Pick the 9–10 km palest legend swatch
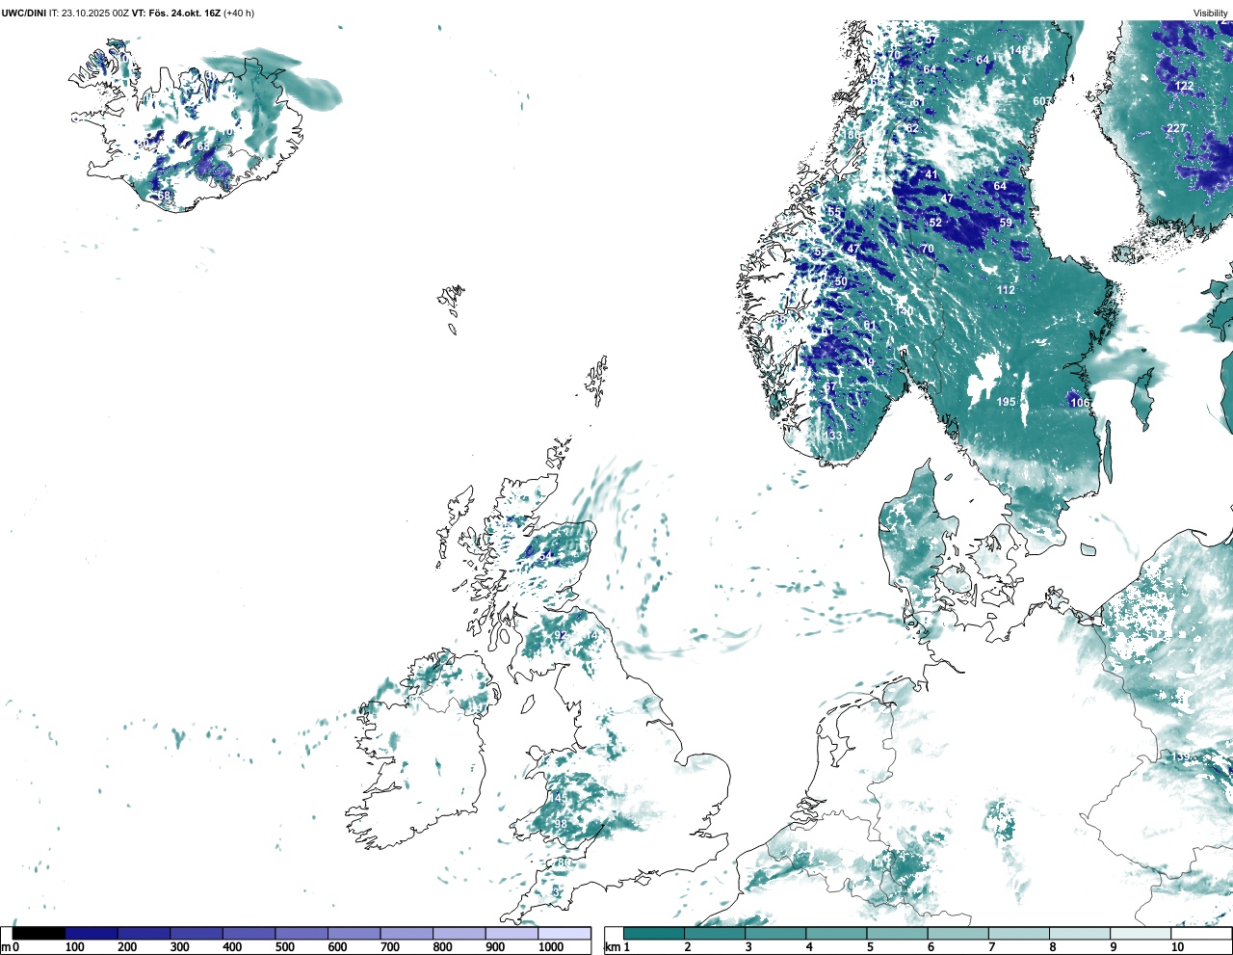Image resolution: width=1233 pixels, height=955 pixels. (x=1140, y=933)
